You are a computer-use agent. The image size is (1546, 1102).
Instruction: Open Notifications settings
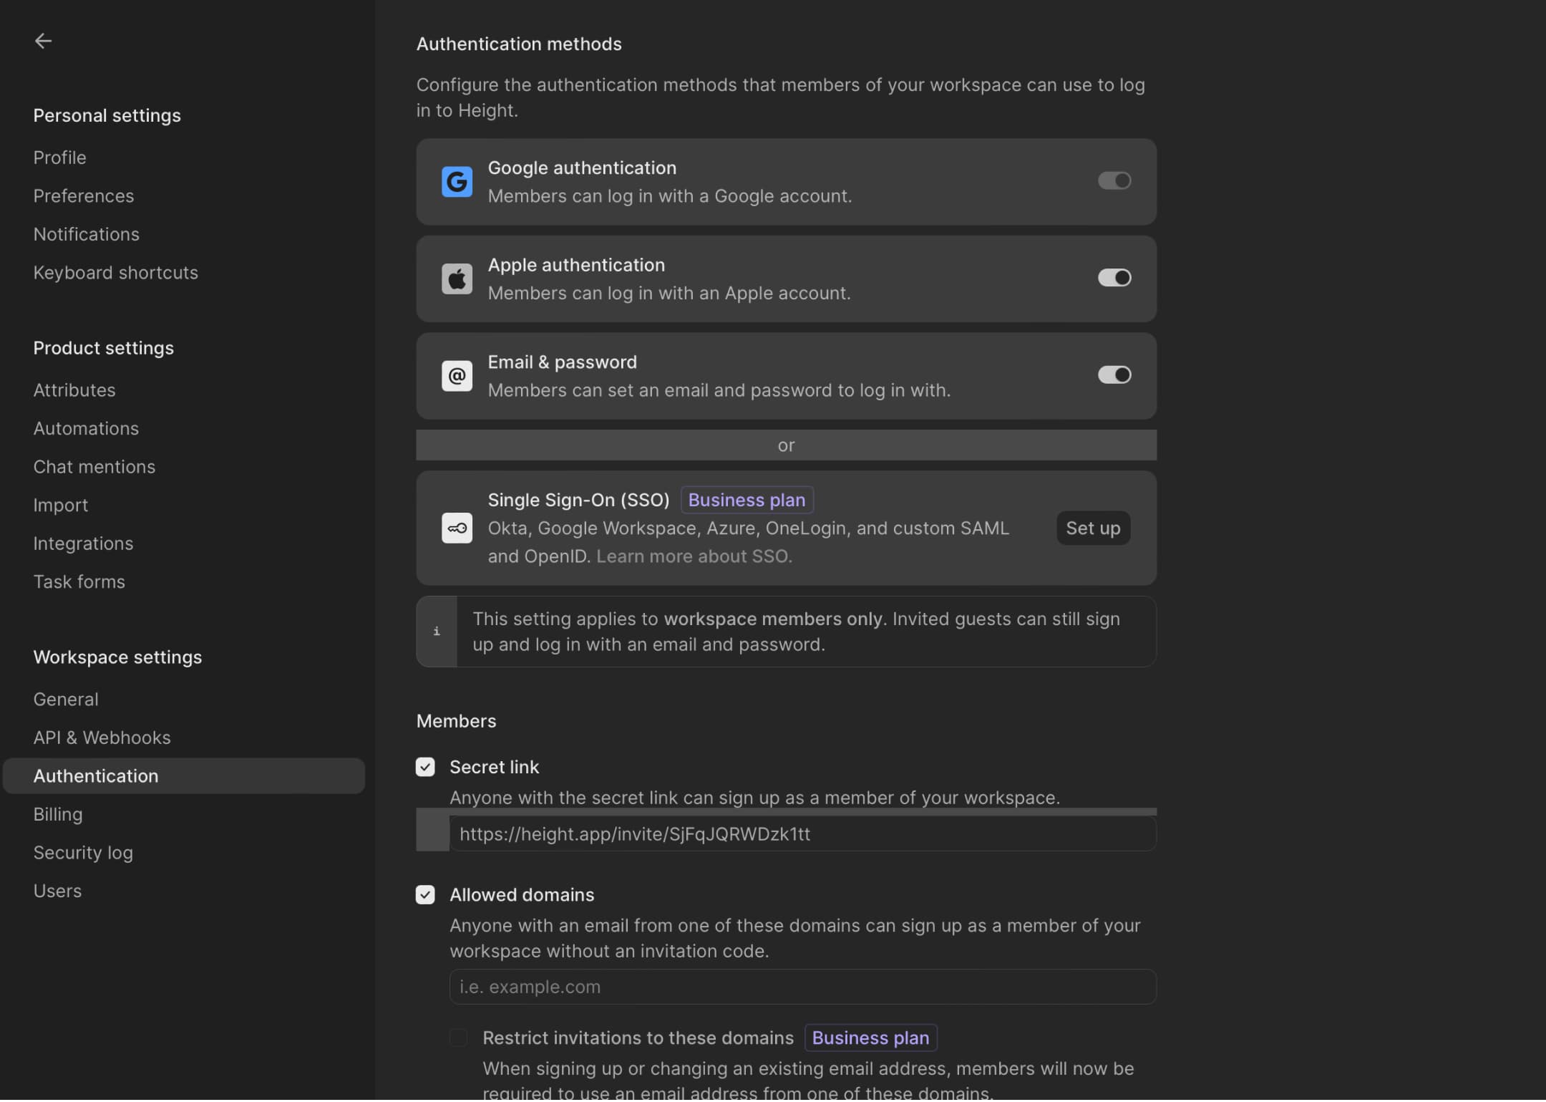[x=87, y=234]
